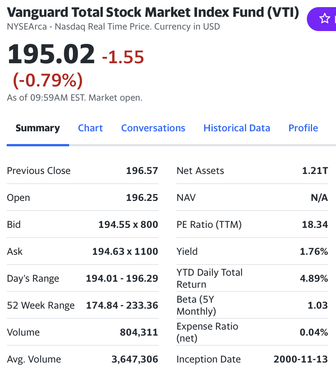Viewport: 336px width, 373px height.
Task: Click the 195.02 current price
Action: (x=51, y=54)
